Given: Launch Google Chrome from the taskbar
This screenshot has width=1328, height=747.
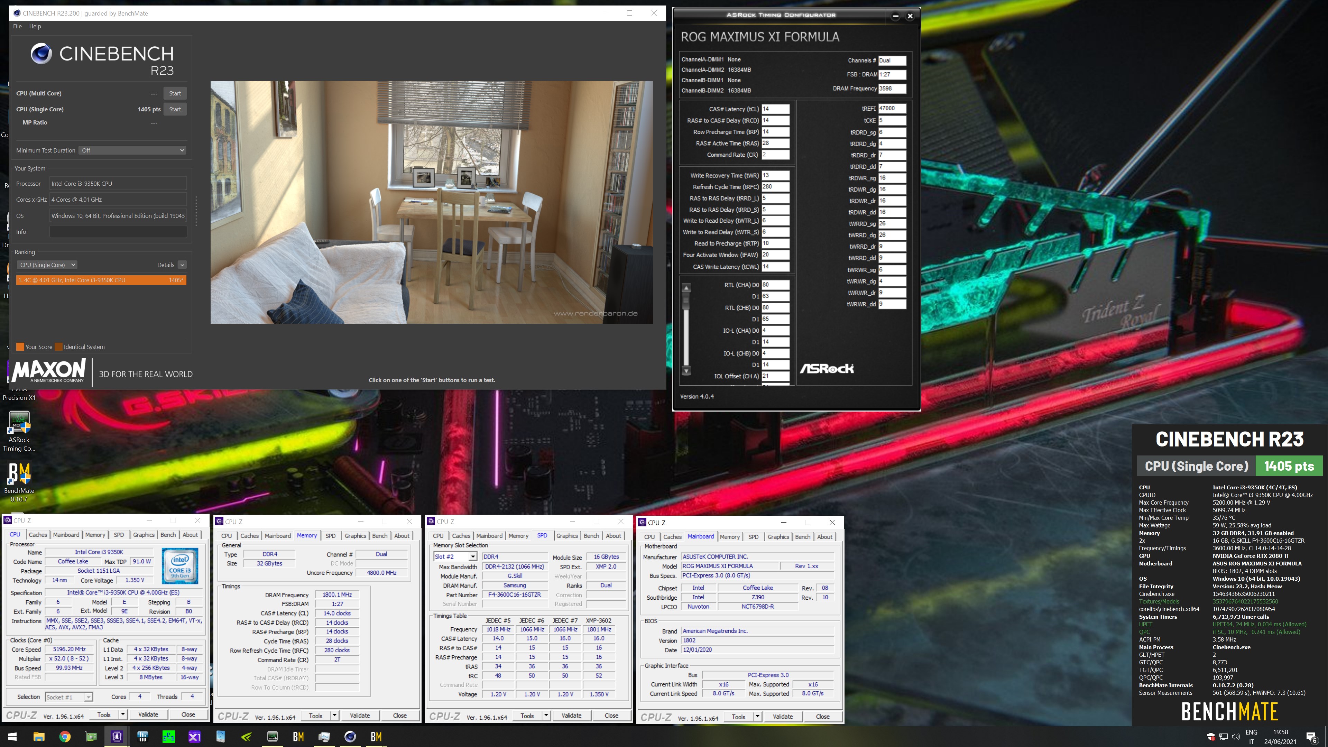Looking at the screenshot, I should tap(65, 737).
